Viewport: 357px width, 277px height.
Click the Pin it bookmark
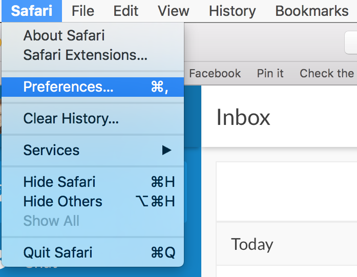270,73
